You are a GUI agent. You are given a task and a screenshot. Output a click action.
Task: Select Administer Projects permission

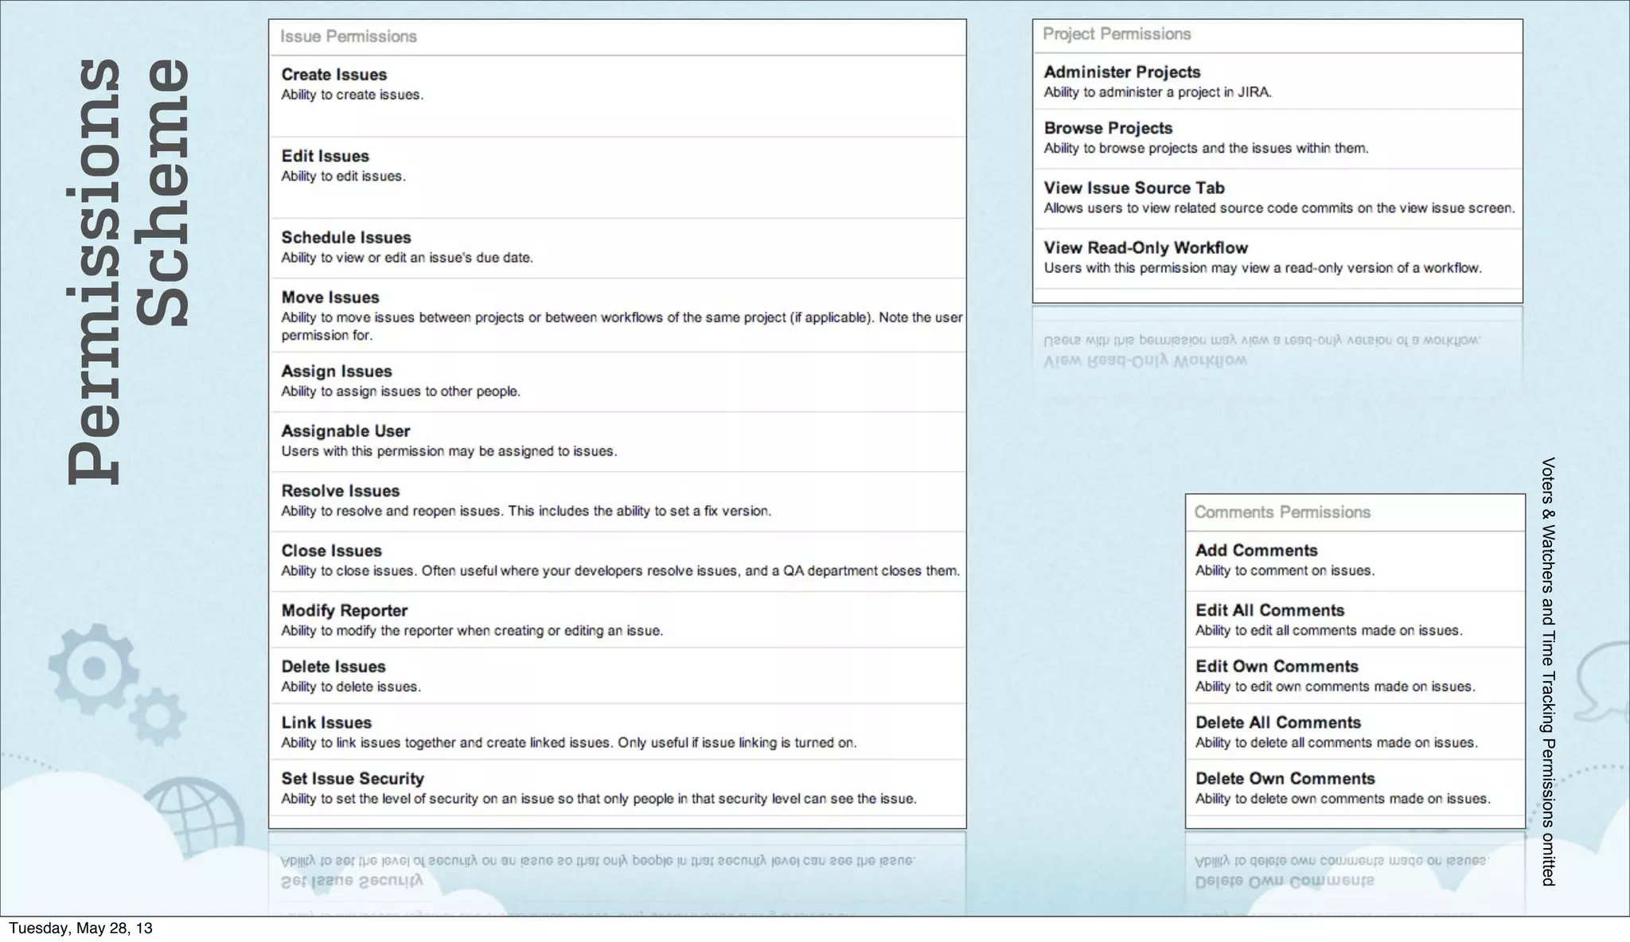(x=1122, y=72)
